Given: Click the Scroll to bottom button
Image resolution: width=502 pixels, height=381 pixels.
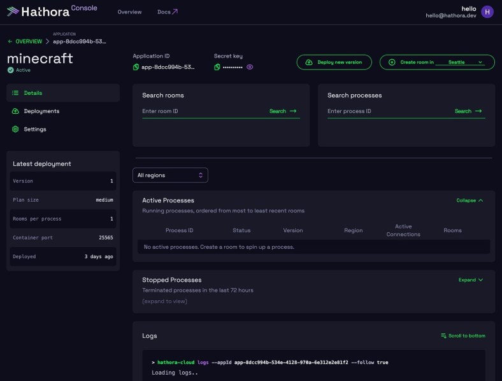Looking at the screenshot, I should [x=463, y=336].
